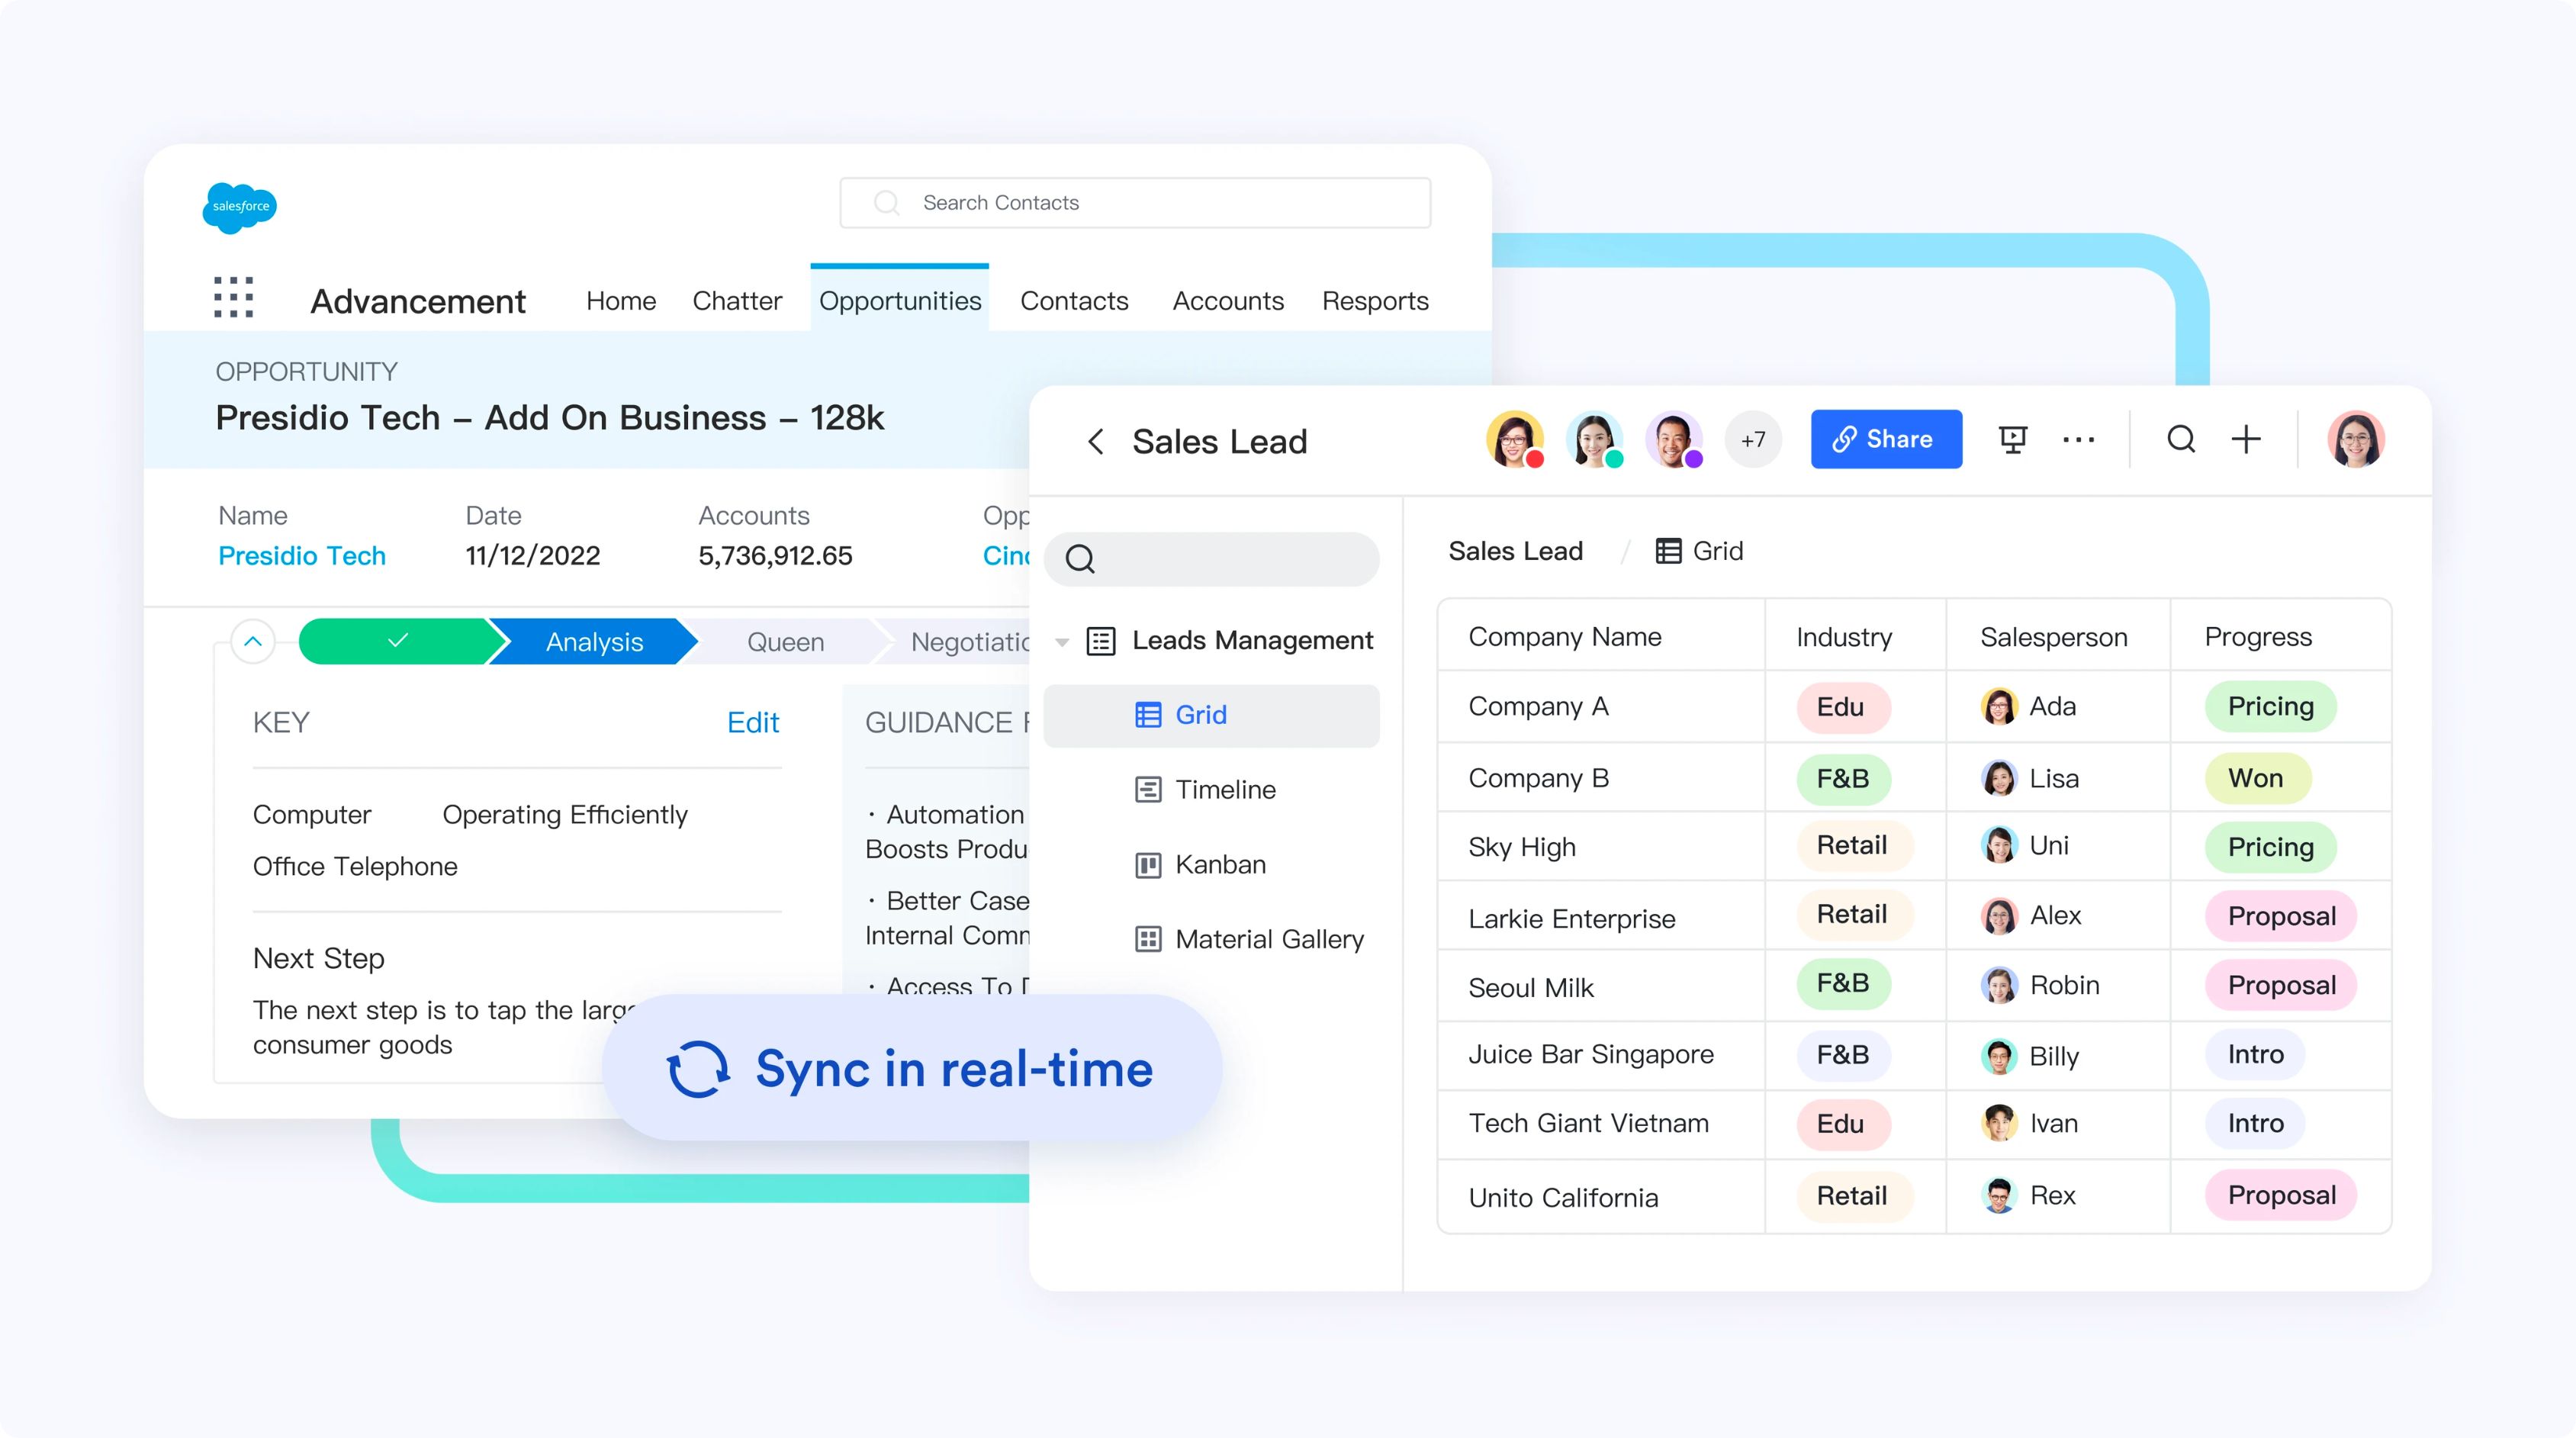Viewport: 2576px width, 1438px height.
Task: Open the Chatter tab
Action: pyautogui.click(x=737, y=301)
